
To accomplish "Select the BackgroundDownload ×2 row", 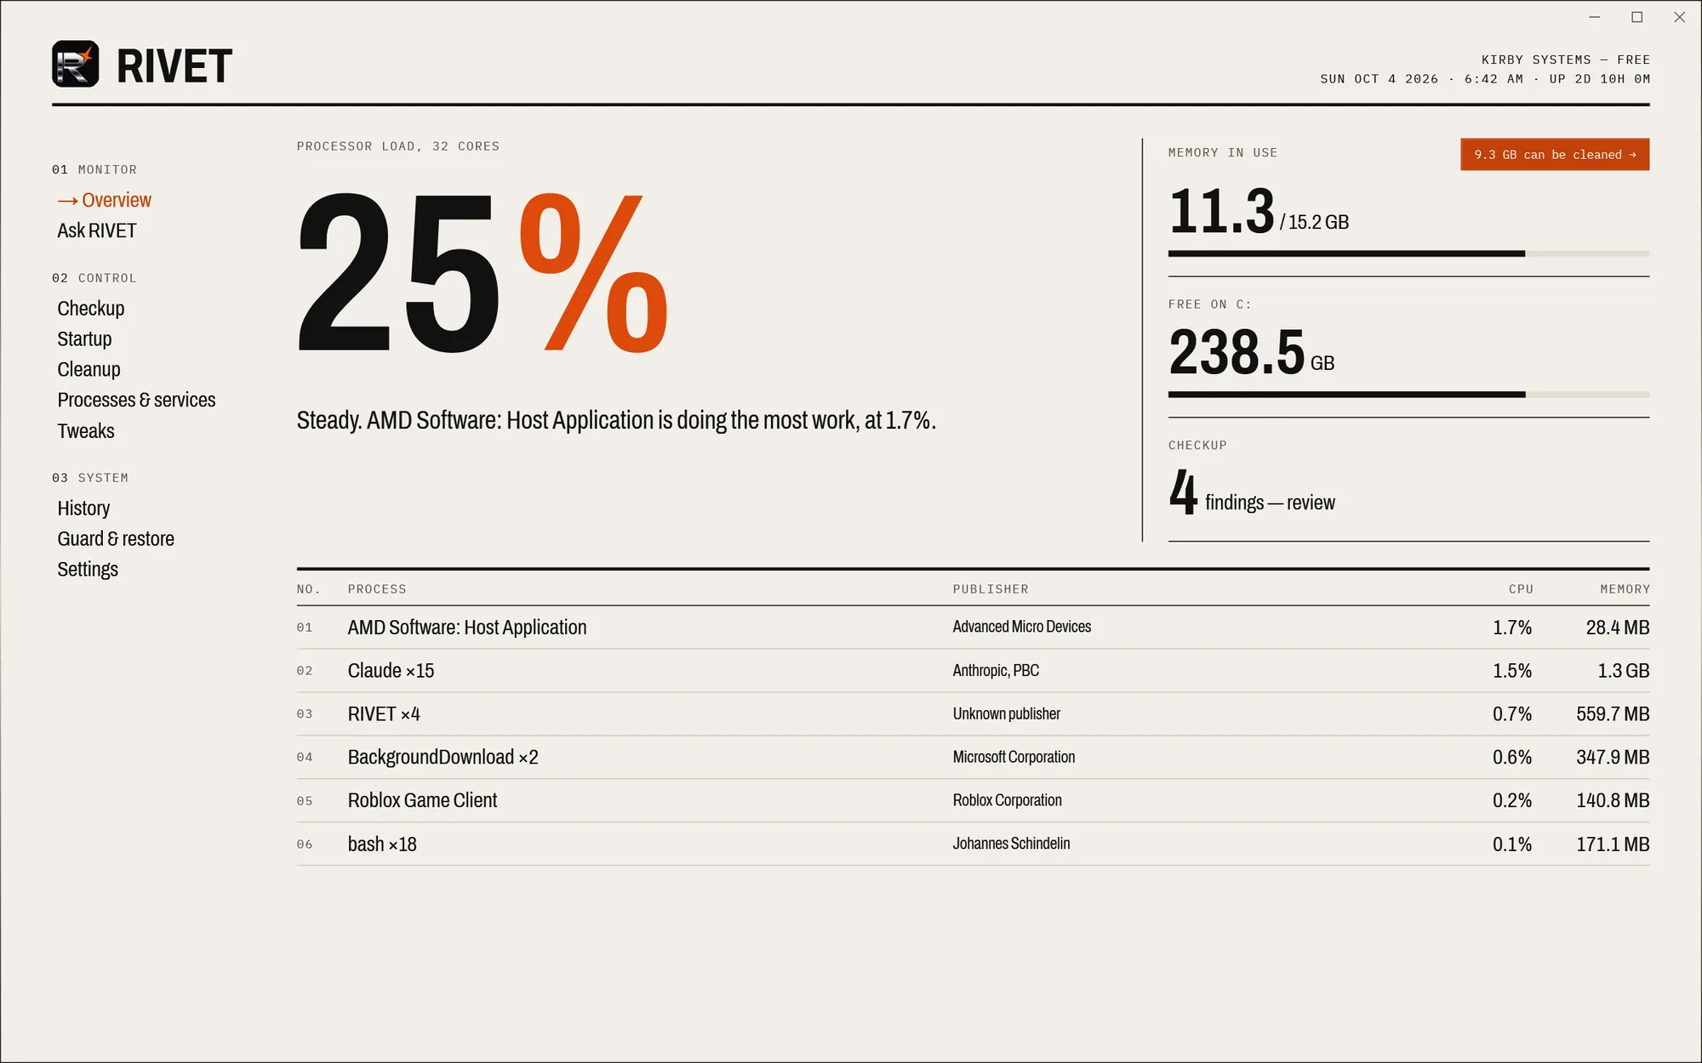I will click(973, 758).
